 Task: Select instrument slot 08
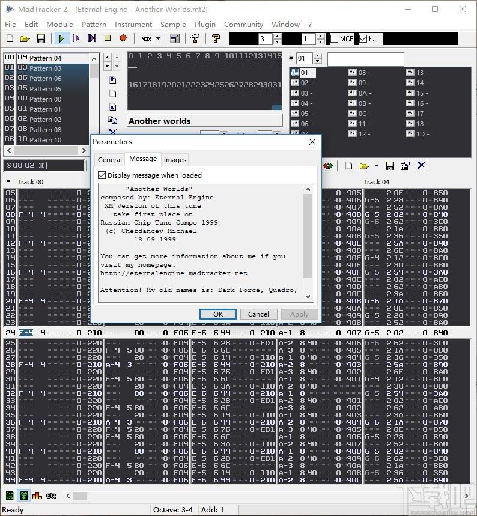[x=359, y=73]
